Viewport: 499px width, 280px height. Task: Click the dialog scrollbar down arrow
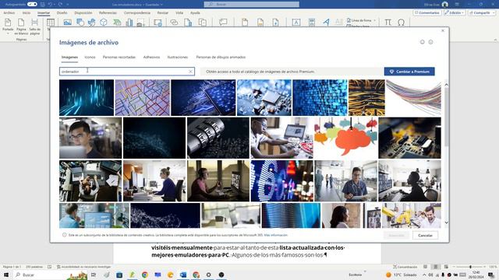pos(446,222)
